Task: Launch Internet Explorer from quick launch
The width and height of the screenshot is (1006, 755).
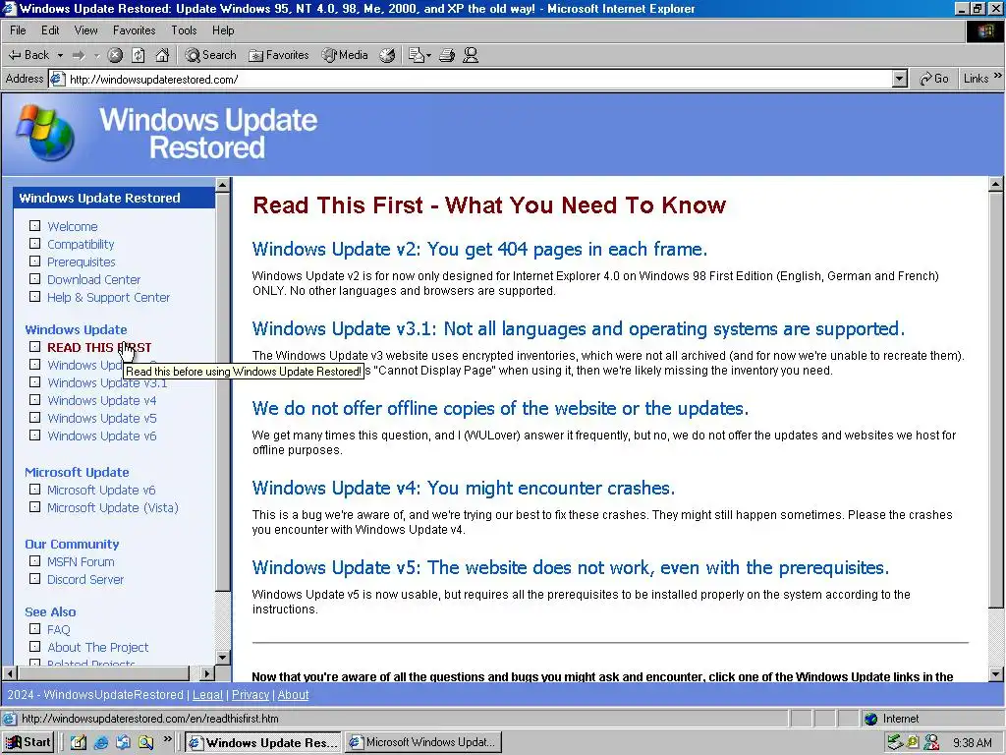Action: coord(101,743)
